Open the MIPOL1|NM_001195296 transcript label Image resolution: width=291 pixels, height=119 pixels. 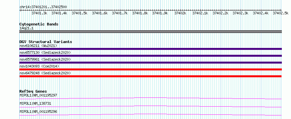pyautogui.click(x=38, y=112)
